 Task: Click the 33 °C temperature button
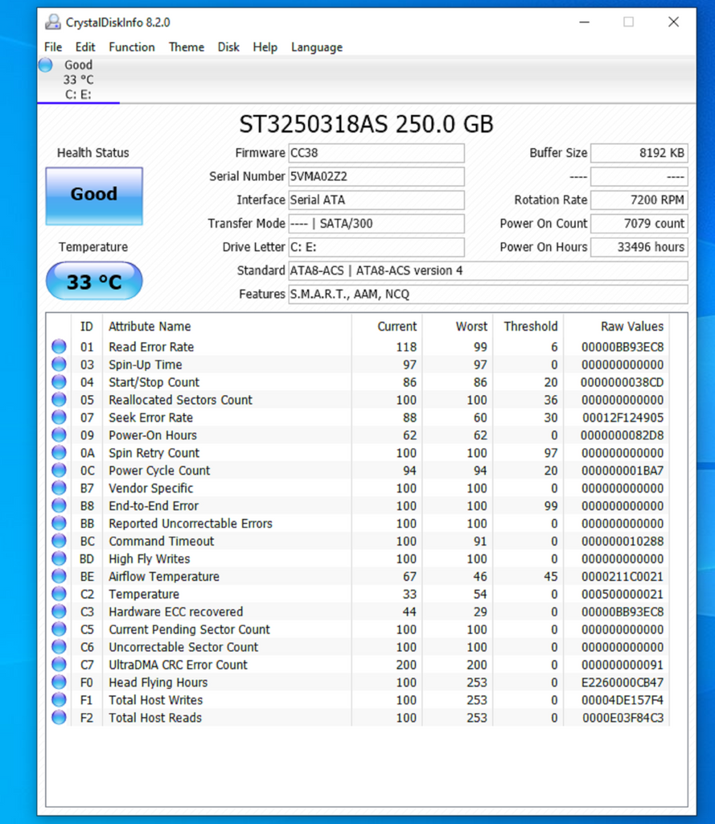click(x=94, y=281)
